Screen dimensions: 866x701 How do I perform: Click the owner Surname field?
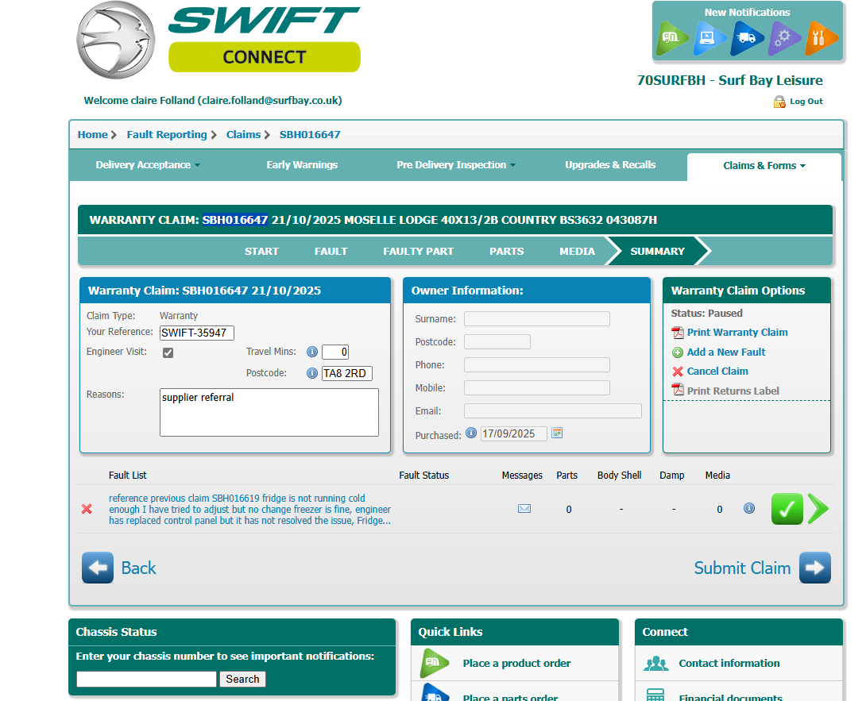pyautogui.click(x=537, y=318)
